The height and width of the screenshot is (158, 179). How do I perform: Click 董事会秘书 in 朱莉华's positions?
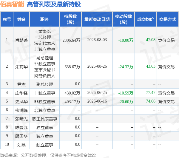pos(45,70)
